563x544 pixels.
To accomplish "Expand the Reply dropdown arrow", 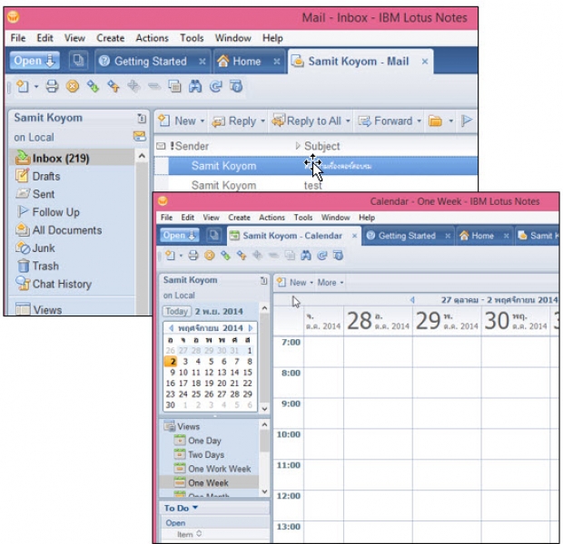I will pyautogui.click(x=262, y=121).
